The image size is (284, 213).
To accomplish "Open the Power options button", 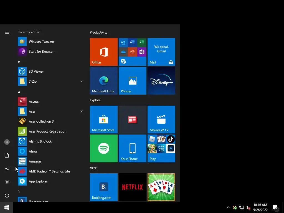I will (7, 195).
